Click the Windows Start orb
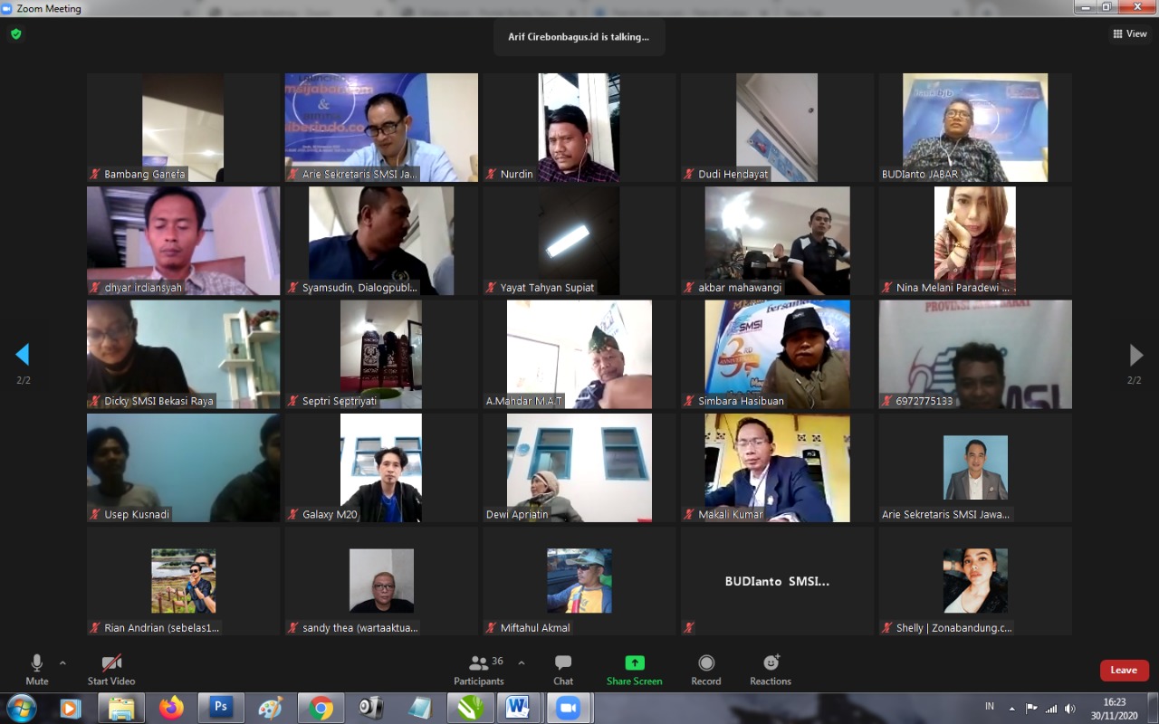The width and height of the screenshot is (1159, 724). 20,708
